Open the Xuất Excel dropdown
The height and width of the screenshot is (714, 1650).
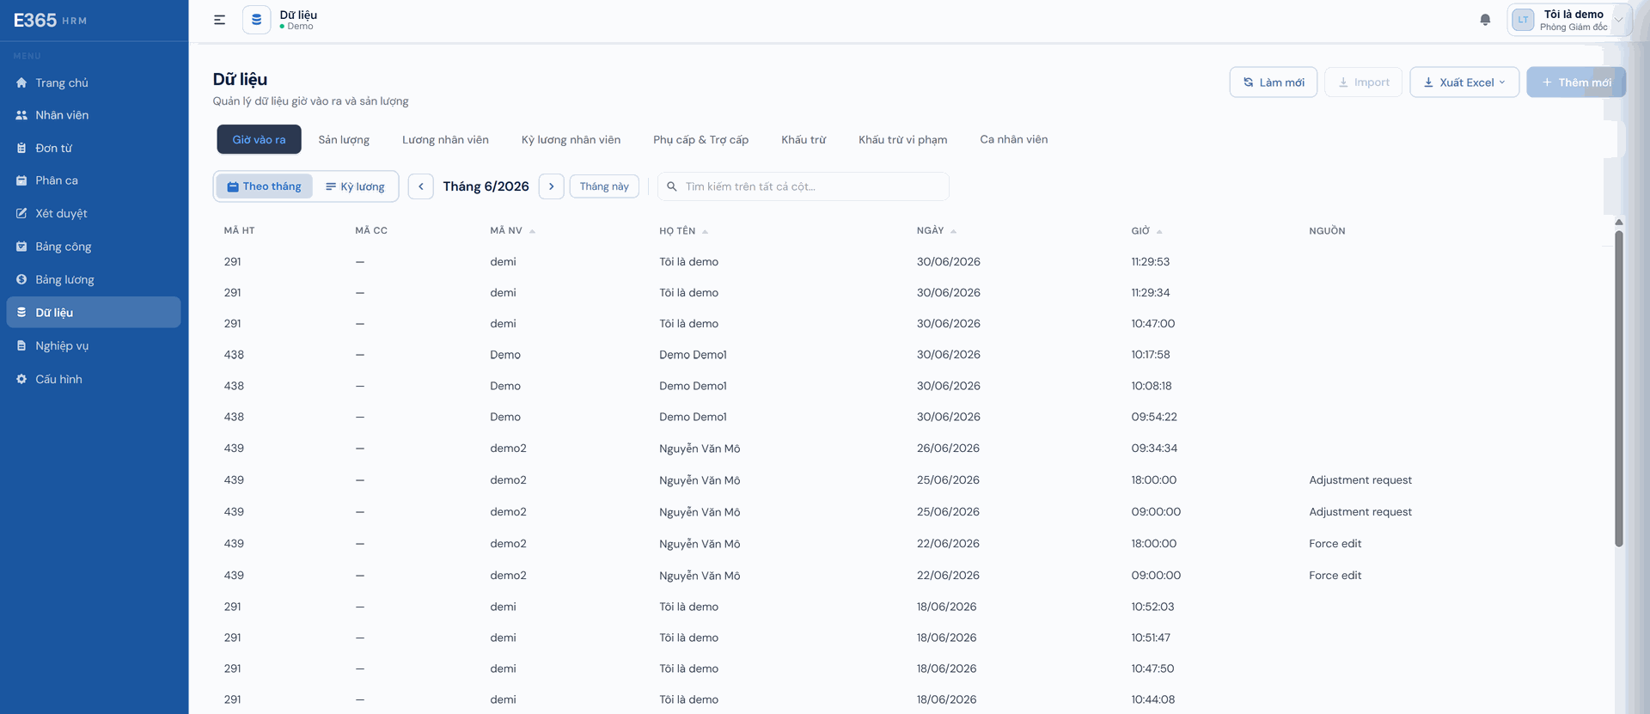pyautogui.click(x=1464, y=82)
